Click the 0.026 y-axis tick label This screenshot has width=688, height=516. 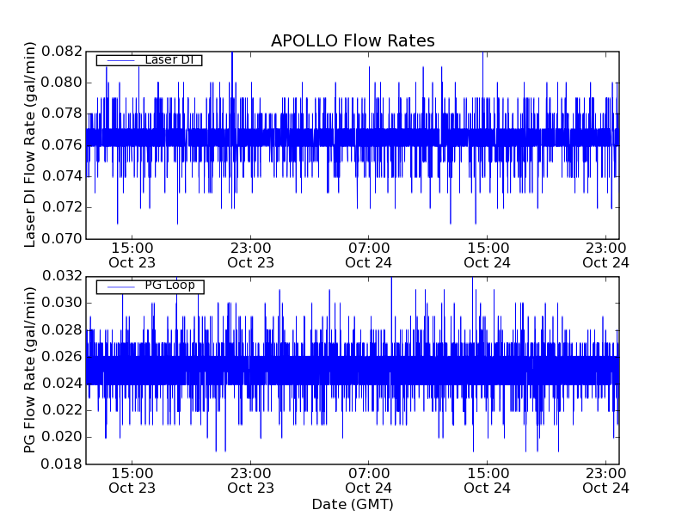(x=62, y=357)
